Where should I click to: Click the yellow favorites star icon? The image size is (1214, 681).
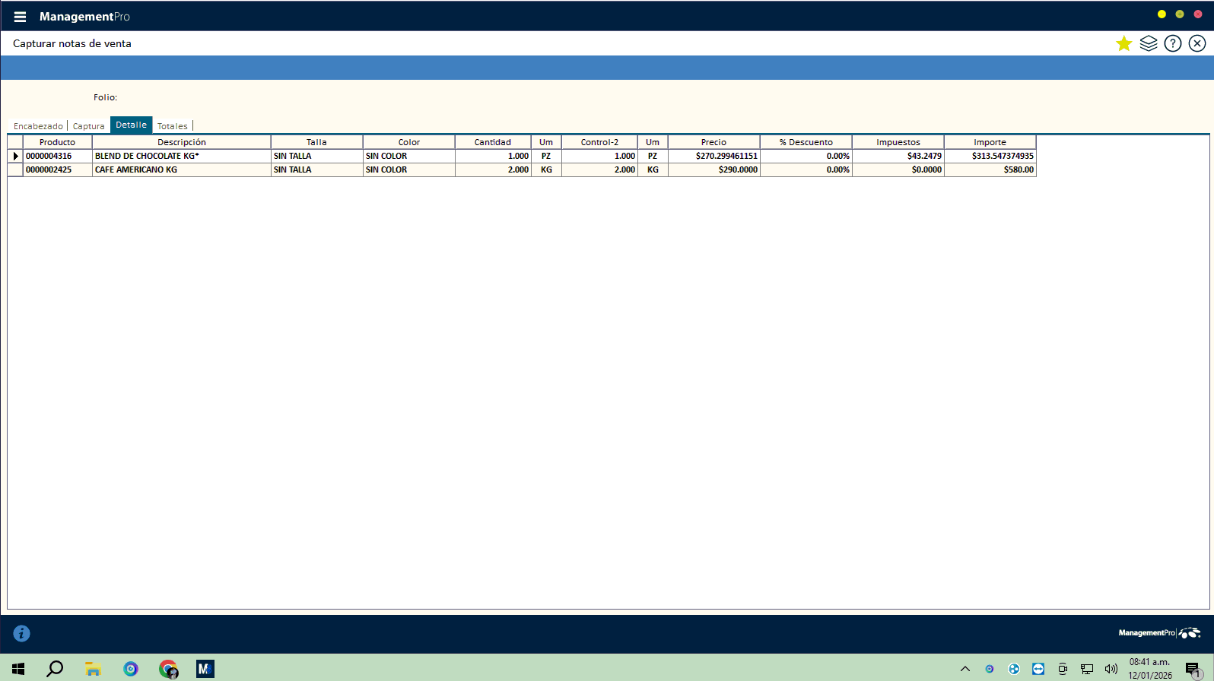click(1123, 44)
